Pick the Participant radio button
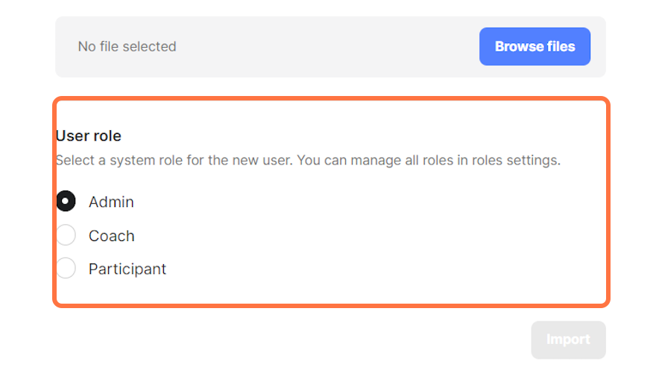This screenshot has height=387, width=659. pos(66,268)
